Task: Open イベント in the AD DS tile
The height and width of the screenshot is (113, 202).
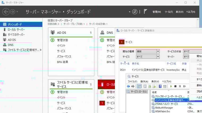Action: (61, 46)
